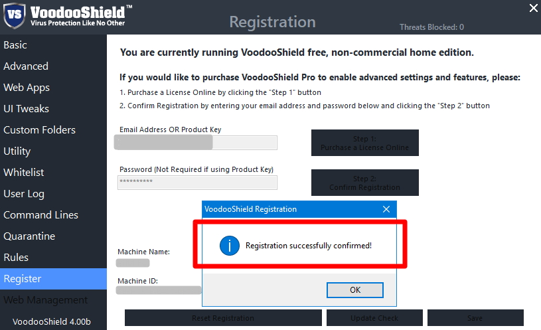Show the User Log tab

[x=24, y=194]
